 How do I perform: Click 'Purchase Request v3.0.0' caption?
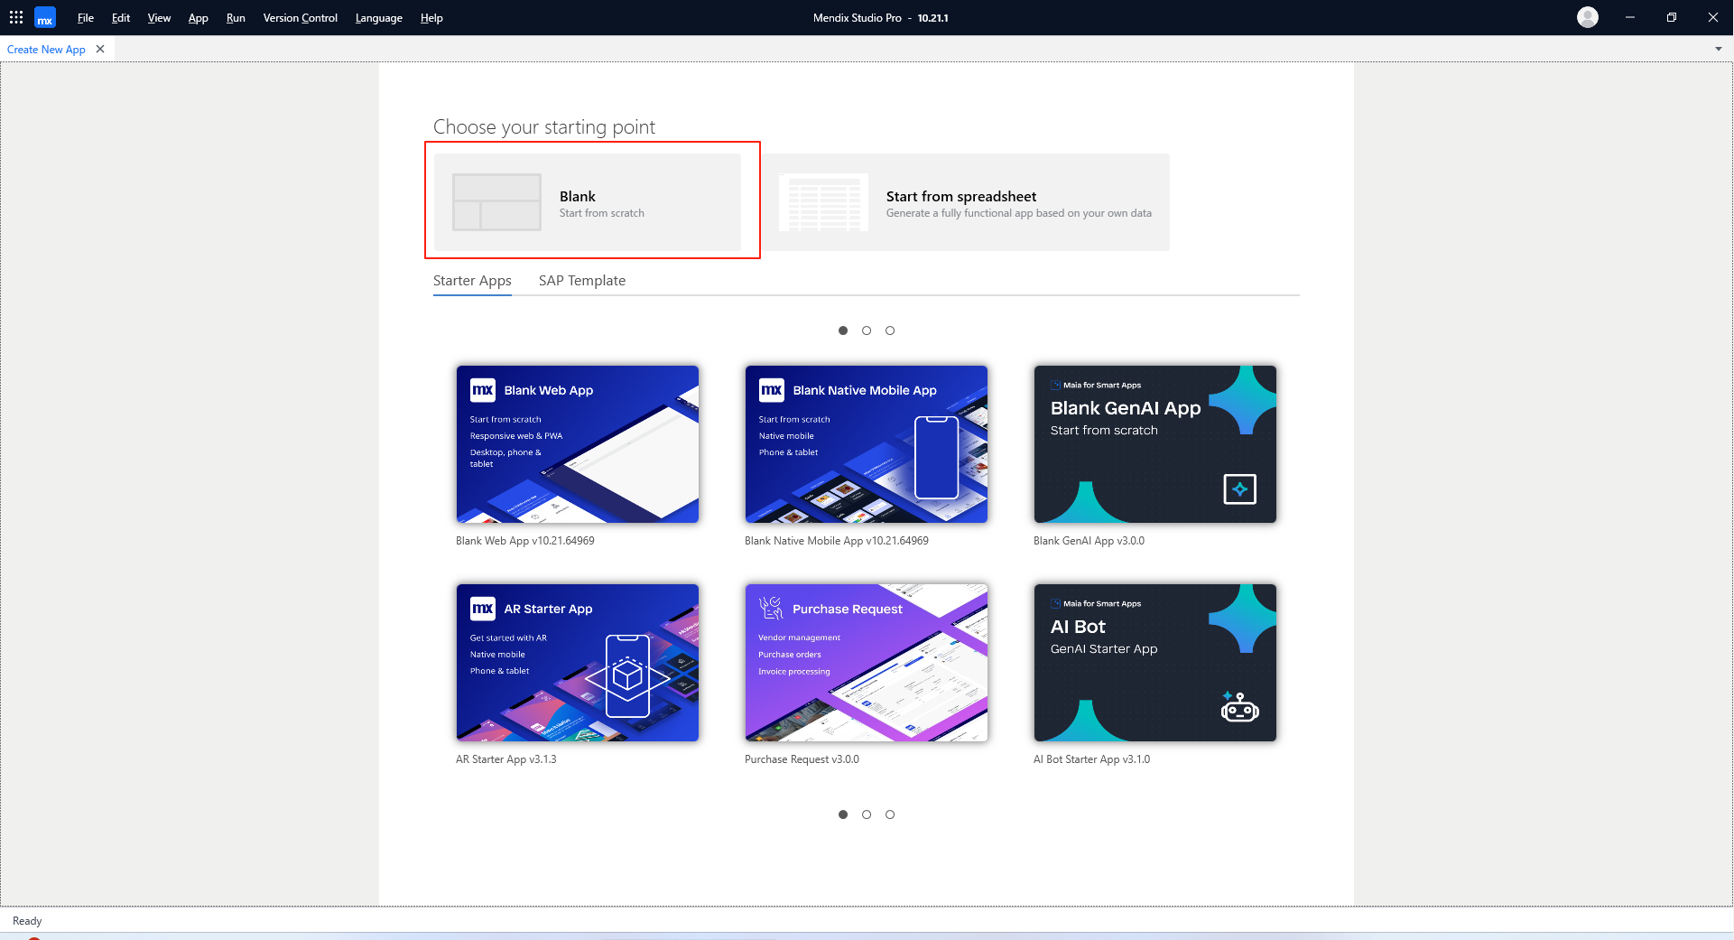[802, 759]
